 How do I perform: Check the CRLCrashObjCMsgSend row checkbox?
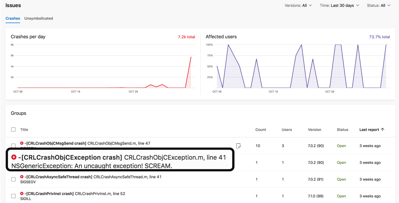(13, 145)
